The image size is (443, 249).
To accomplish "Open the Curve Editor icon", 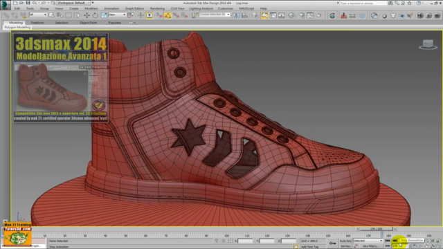I will tap(273, 15).
